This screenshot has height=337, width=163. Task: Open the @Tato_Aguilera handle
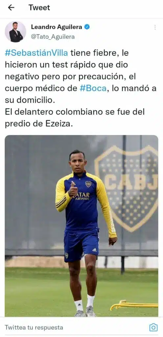point(53,37)
